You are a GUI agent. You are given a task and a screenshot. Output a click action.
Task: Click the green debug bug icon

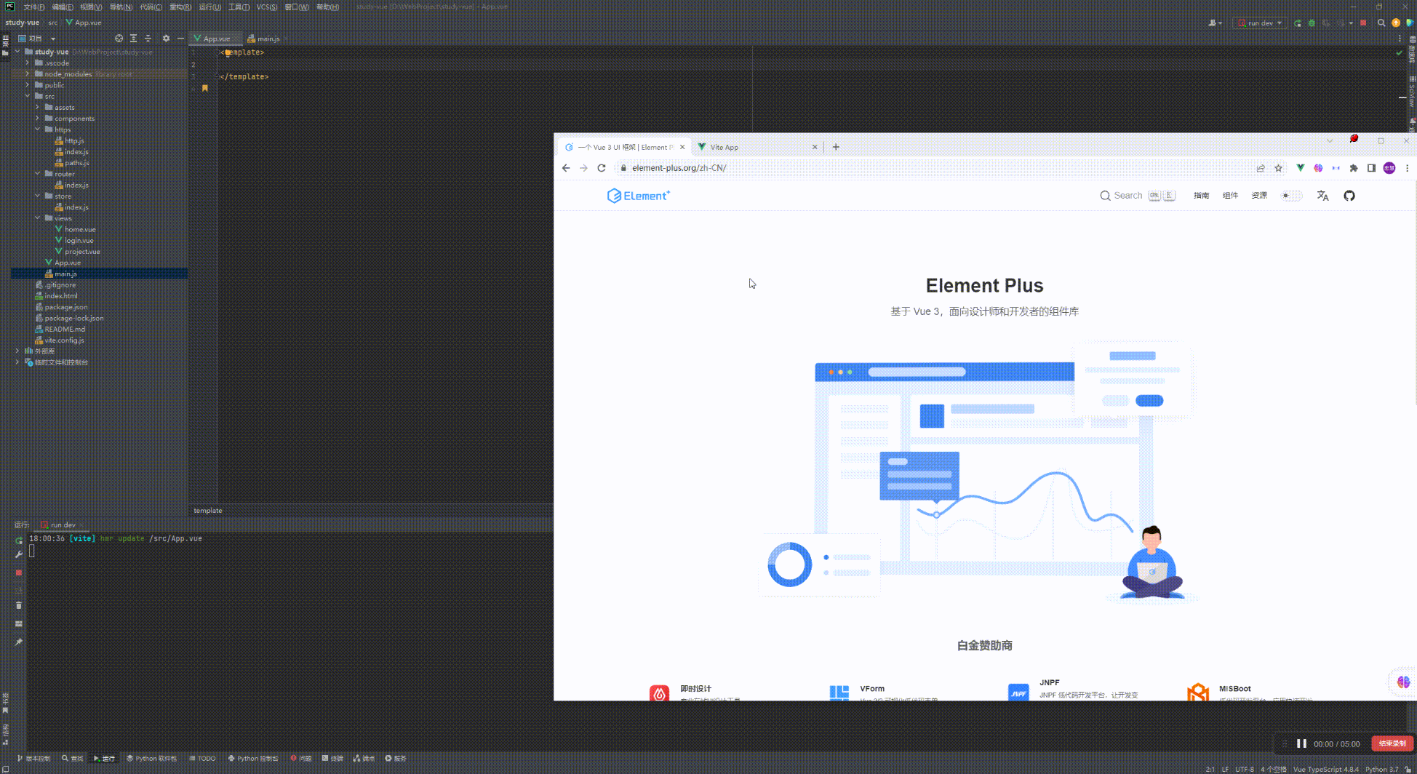pos(1312,23)
